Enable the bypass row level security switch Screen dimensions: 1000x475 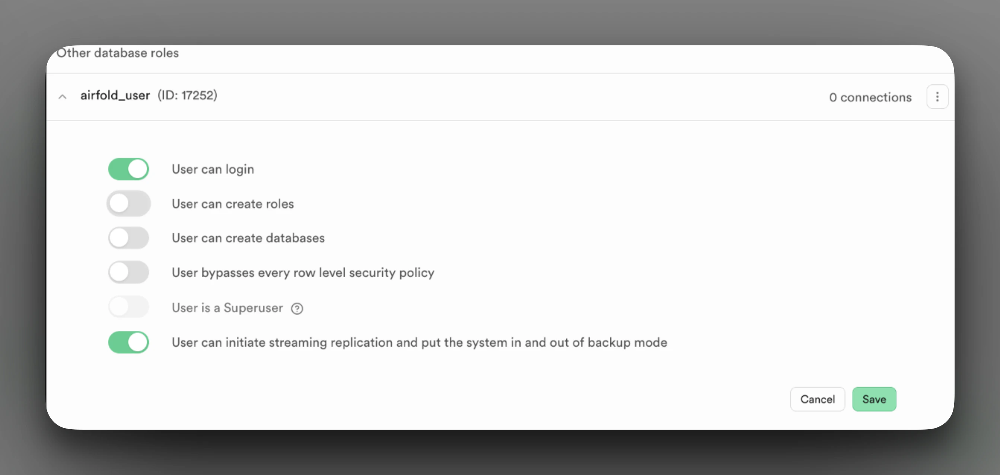point(128,272)
